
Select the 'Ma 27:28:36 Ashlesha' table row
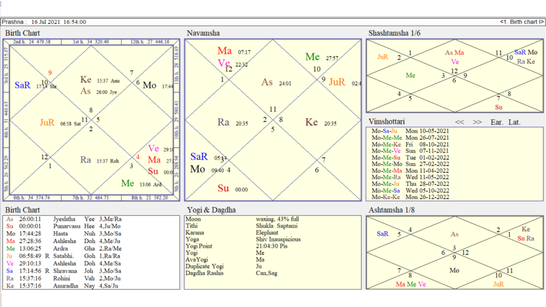64,241
